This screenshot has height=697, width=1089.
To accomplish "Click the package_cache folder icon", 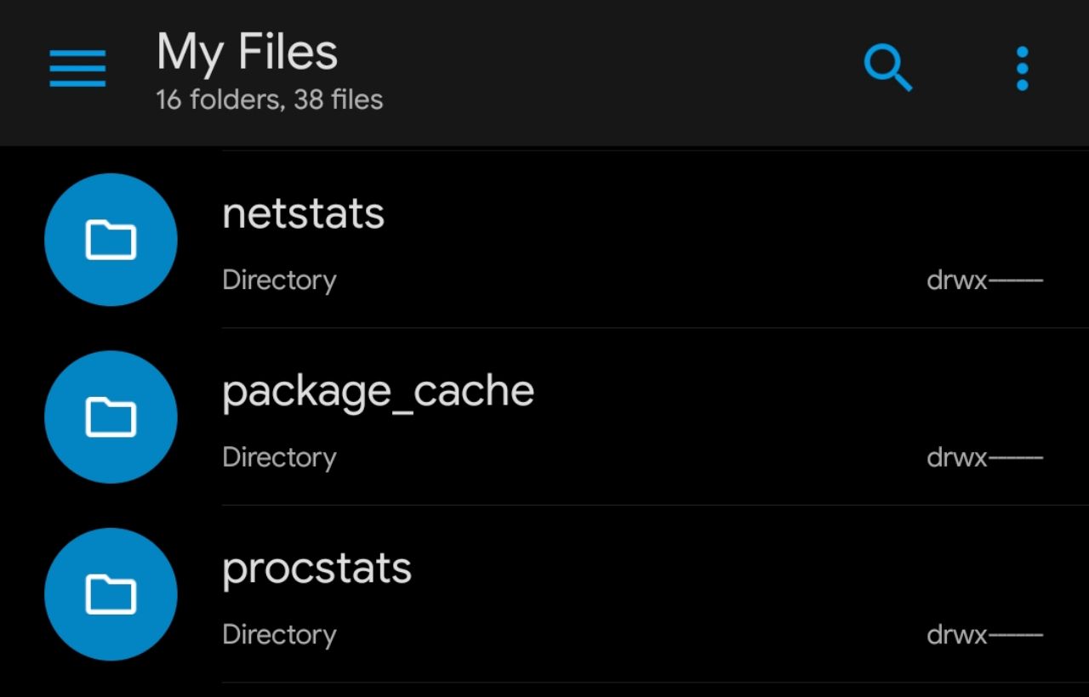I will click(x=111, y=416).
